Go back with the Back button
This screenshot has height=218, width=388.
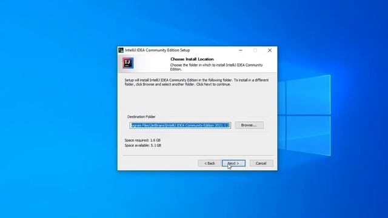click(209, 163)
